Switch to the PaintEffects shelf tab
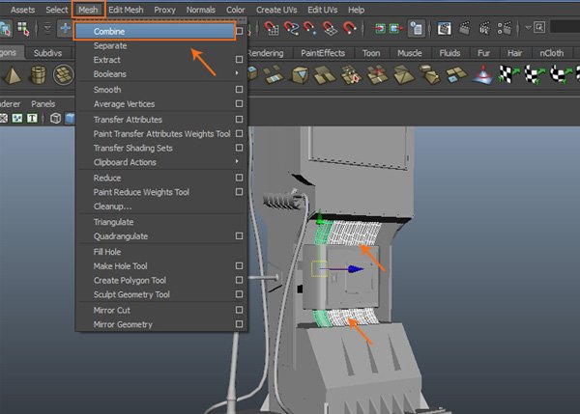 pyautogui.click(x=323, y=53)
